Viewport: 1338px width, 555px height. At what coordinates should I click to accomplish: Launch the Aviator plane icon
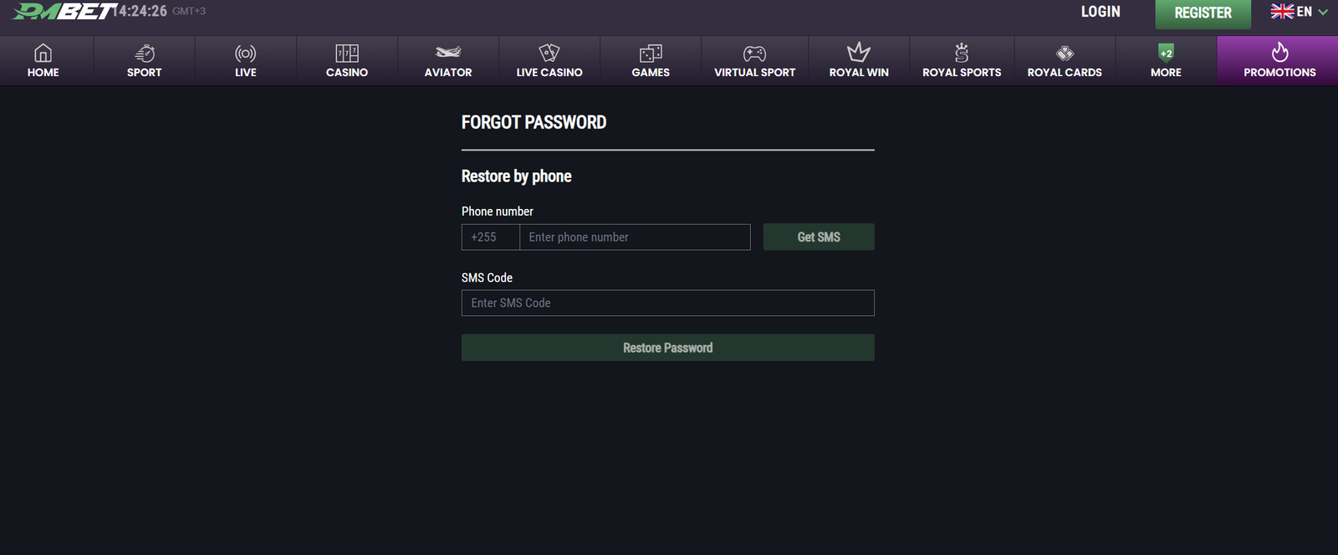[x=448, y=53]
